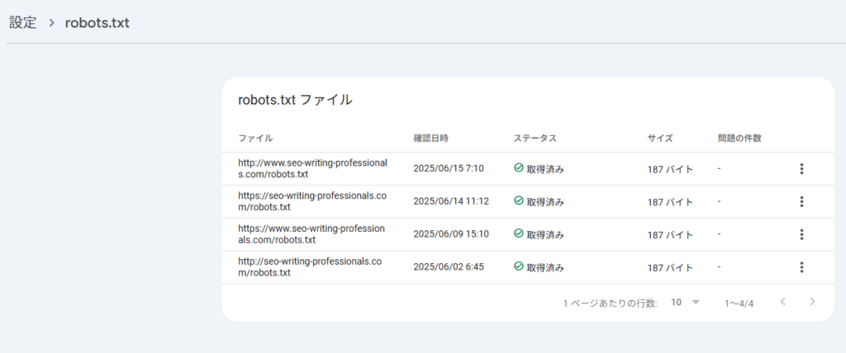The image size is (846, 353).
Task: Select the https://www.seo-writing-professionals.com/robots.txt file row
Action: [x=311, y=234]
